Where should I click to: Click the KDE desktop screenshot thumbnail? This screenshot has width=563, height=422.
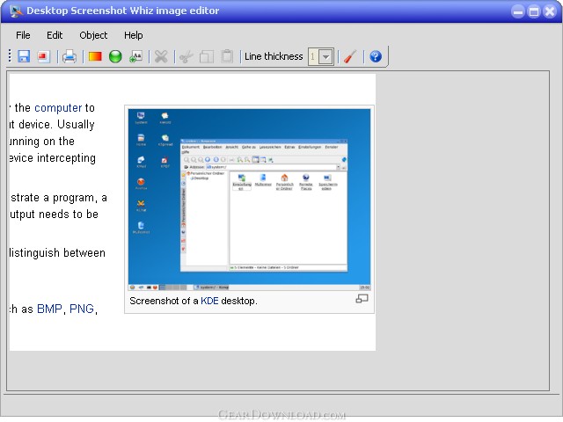pyautogui.click(x=249, y=200)
